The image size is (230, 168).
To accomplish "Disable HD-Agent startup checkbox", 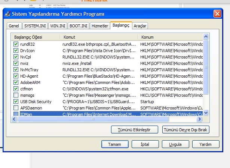I will pos(16,76).
